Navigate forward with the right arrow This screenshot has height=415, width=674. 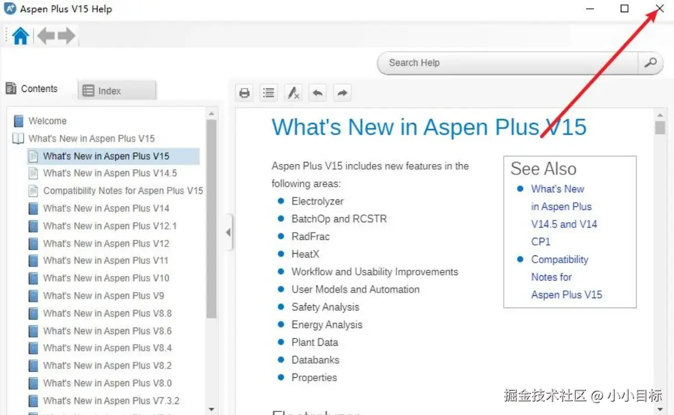[x=66, y=36]
